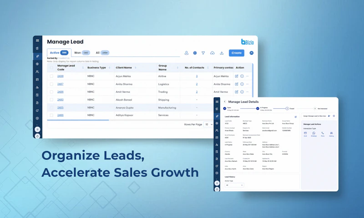Switch to the All tab
This screenshot has width=364, height=218.
coord(102,53)
